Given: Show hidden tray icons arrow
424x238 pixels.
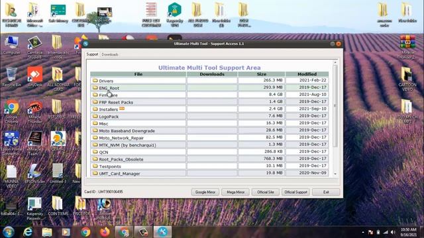Looking at the screenshot, I should coord(363,232).
